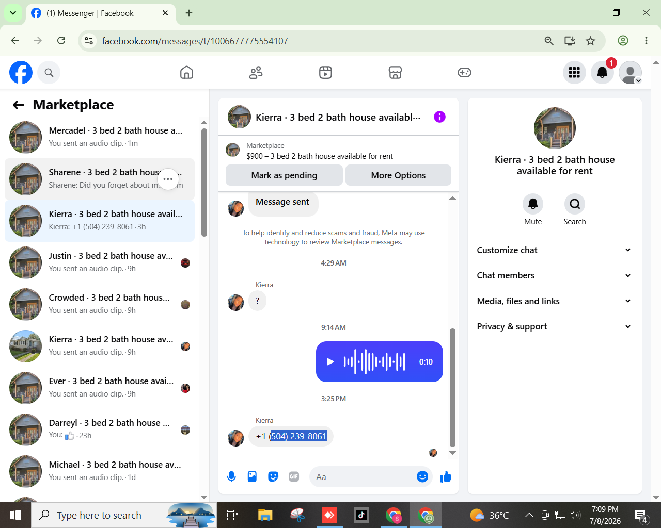
Task: Expand Customize chat section
Action: [554, 250]
